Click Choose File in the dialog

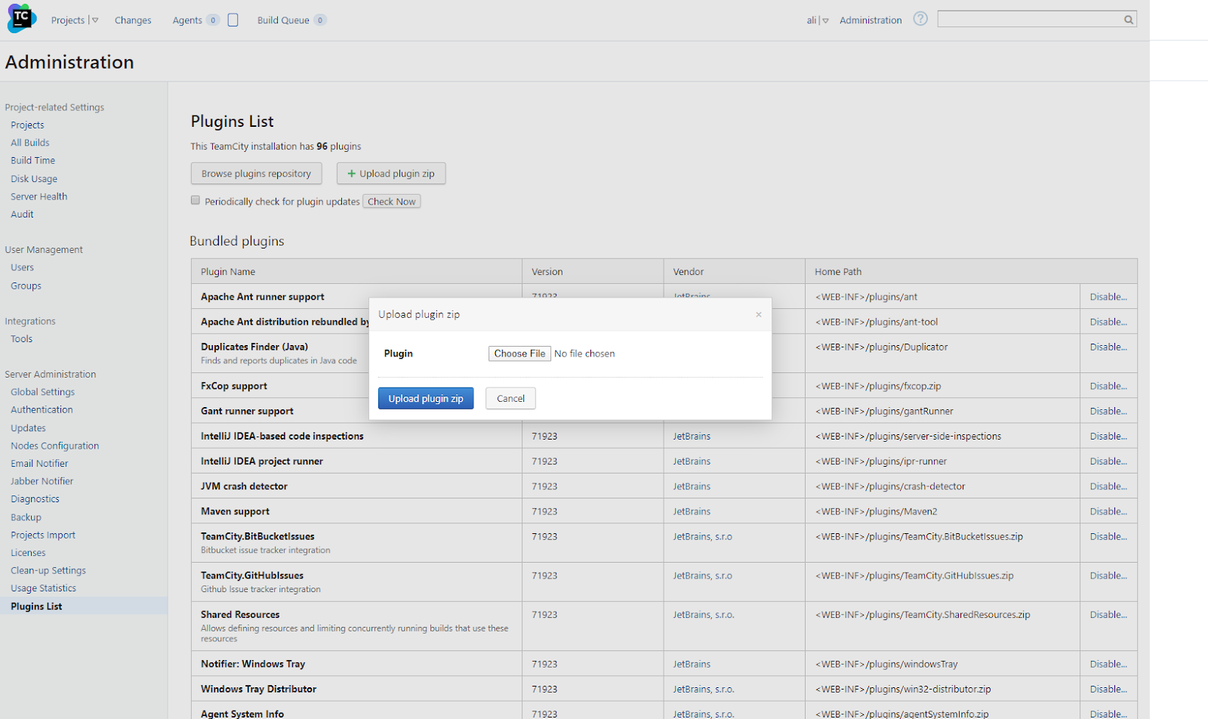pos(519,353)
